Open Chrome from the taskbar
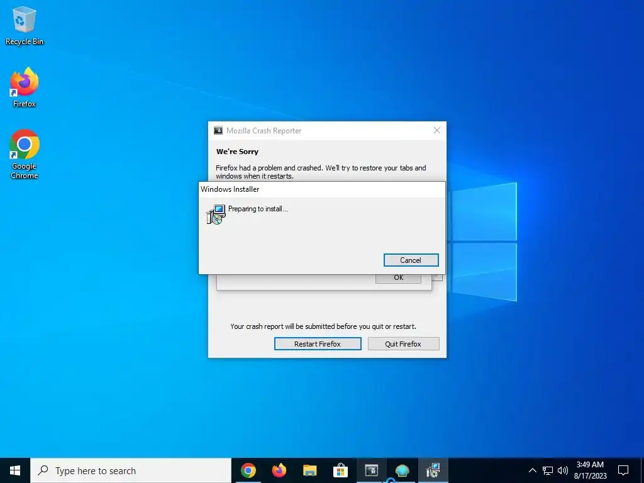 pos(248,470)
